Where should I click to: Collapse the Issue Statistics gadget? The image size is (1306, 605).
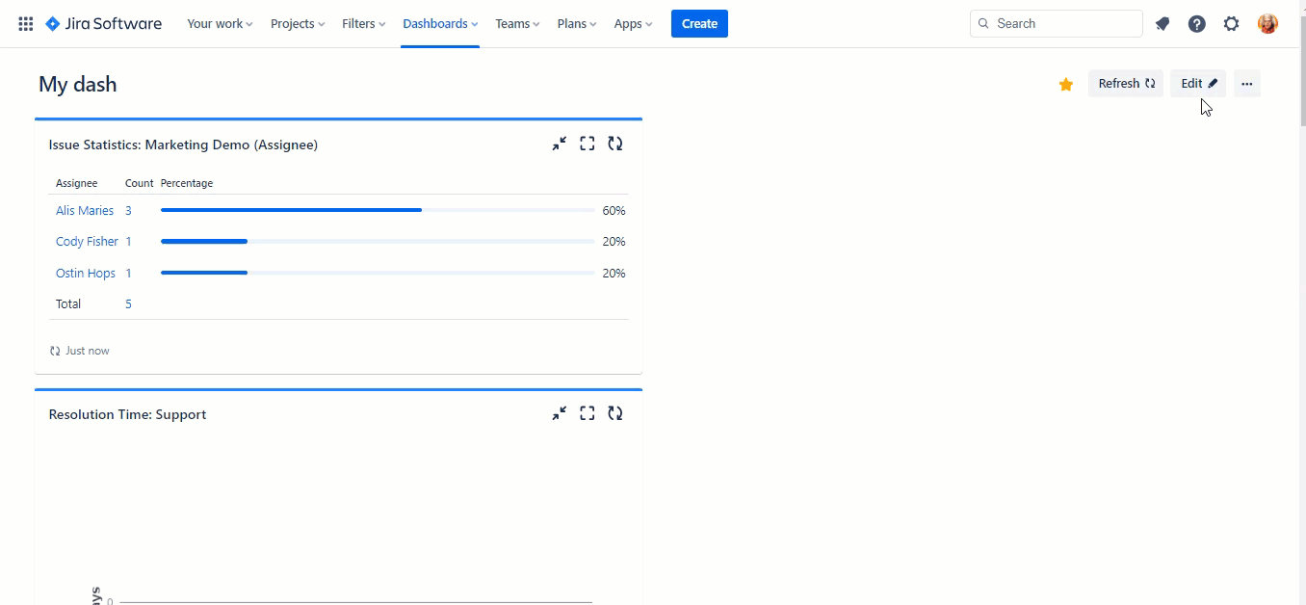coord(560,143)
